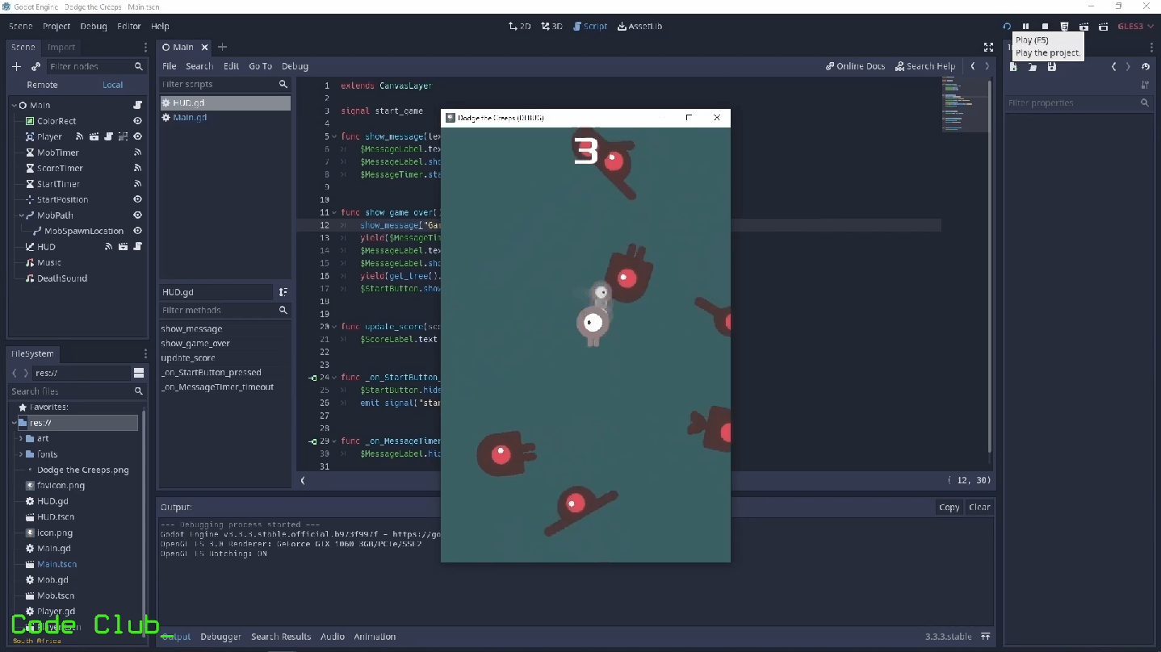Image resolution: width=1161 pixels, height=652 pixels.
Task: Open Online Docs link
Action: tap(855, 66)
